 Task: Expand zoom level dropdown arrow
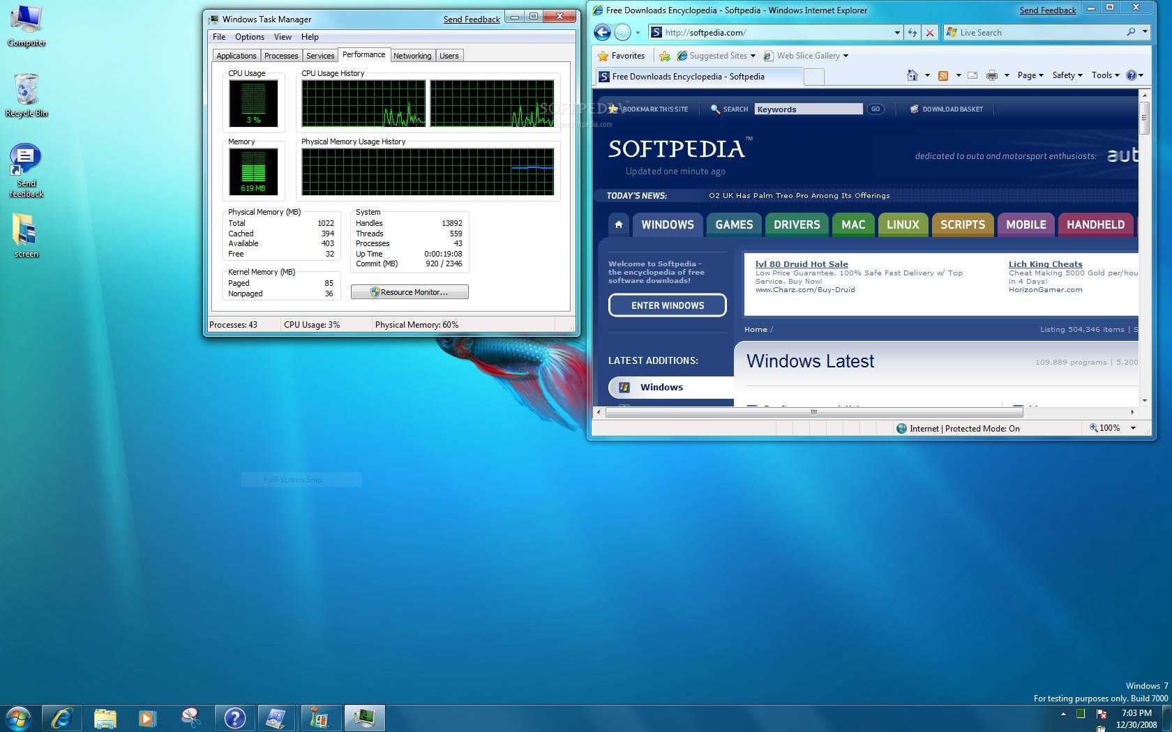pos(1133,428)
